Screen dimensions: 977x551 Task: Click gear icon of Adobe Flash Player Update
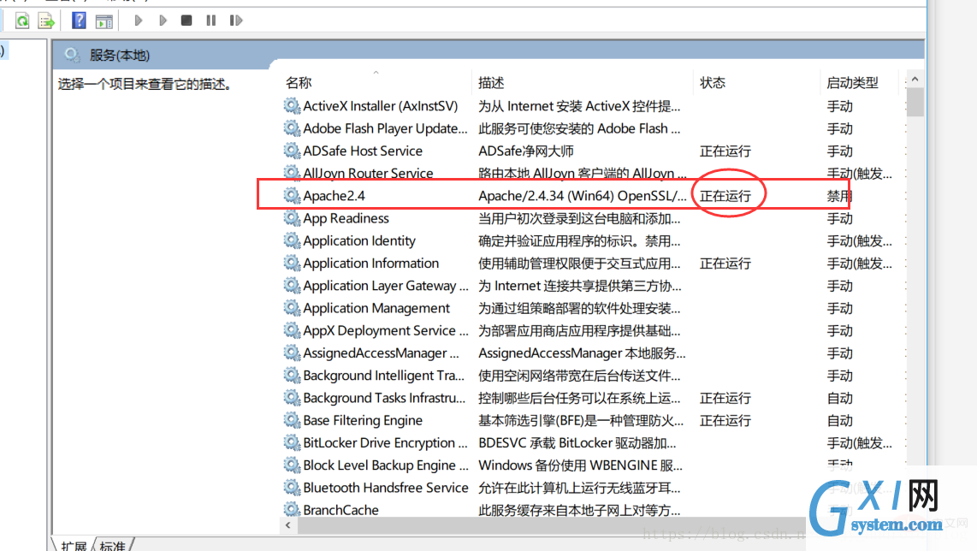pos(292,128)
